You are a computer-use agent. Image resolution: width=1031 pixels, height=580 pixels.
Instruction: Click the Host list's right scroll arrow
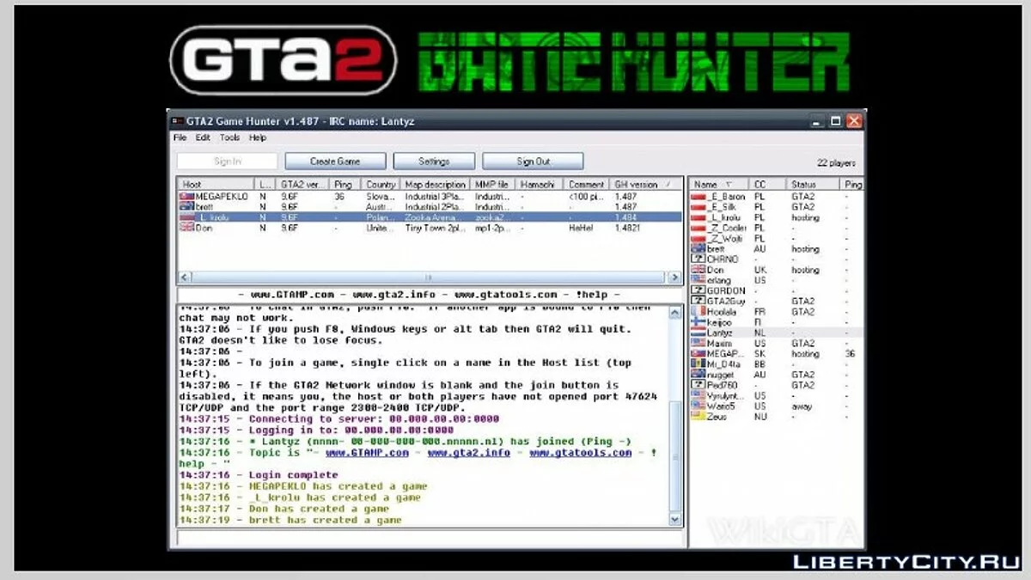coord(674,278)
